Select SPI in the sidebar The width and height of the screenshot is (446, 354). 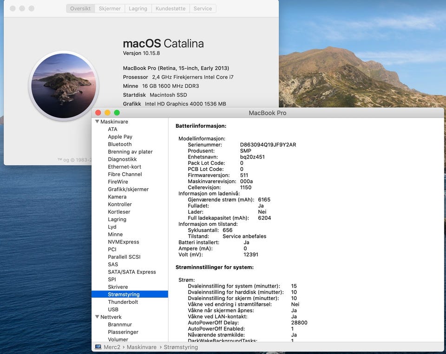pos(112,279)
